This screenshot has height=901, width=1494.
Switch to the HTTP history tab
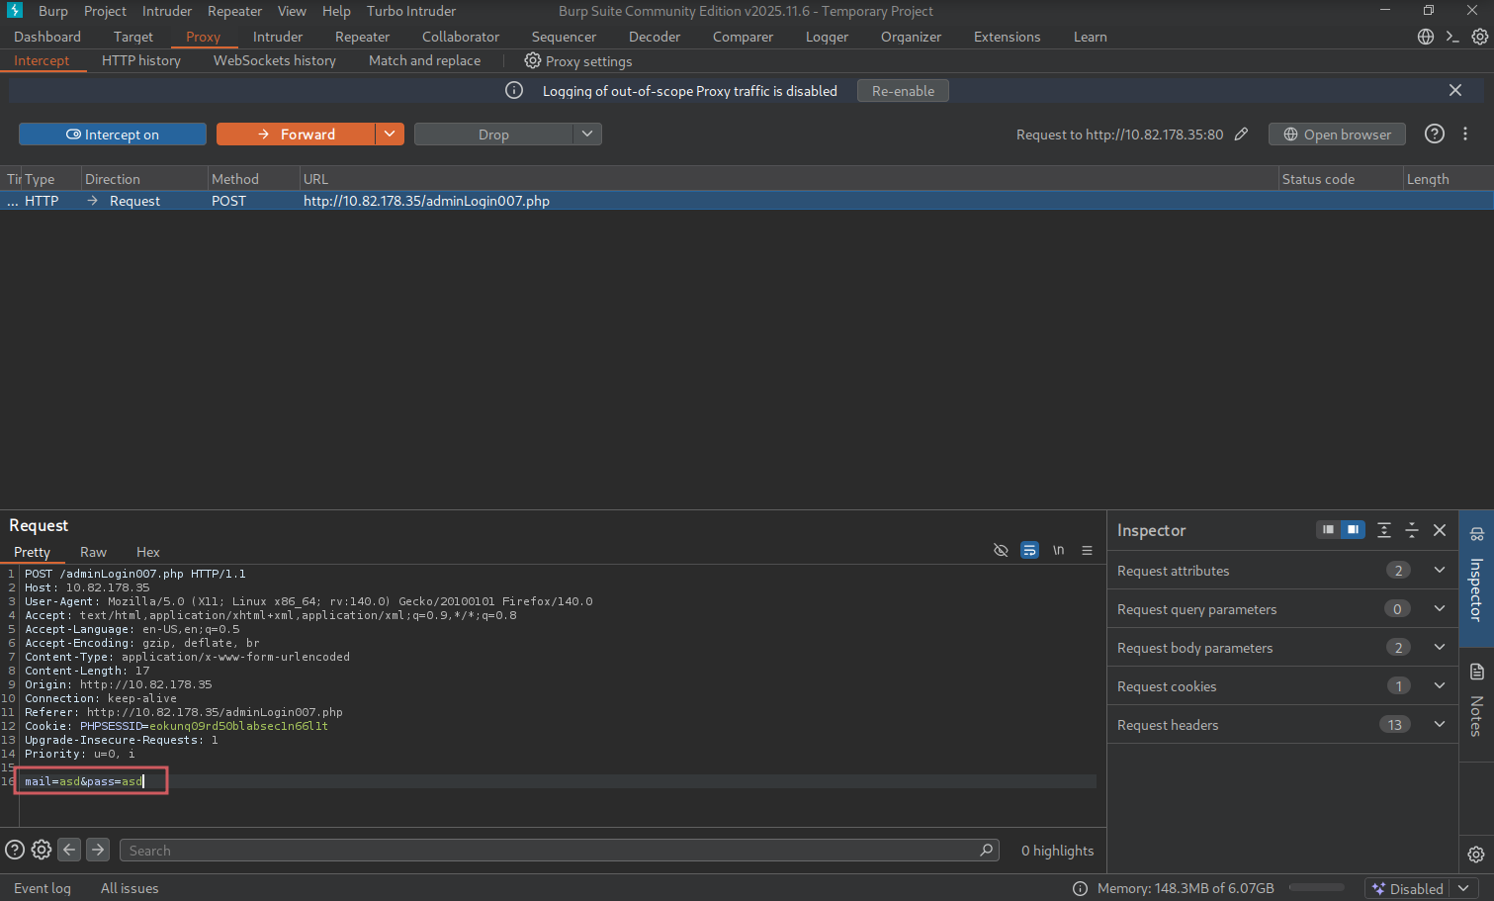click(x=141, y=61)
